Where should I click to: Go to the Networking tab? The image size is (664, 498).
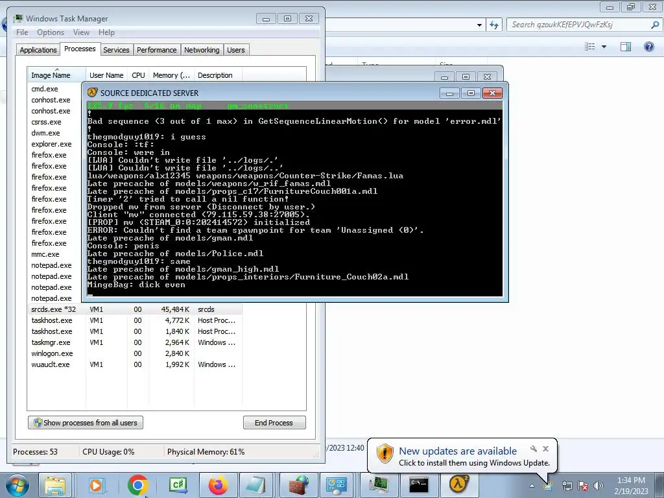(202, 50)
